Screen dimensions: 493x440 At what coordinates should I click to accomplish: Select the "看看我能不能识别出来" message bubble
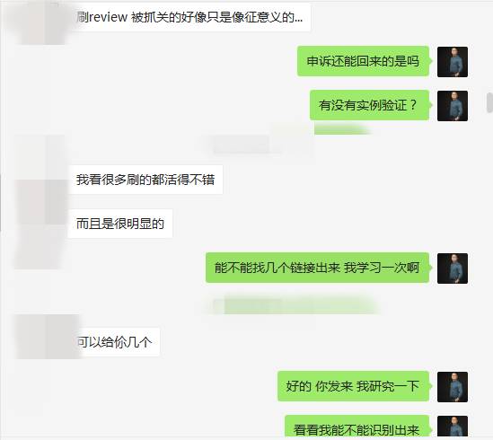click(357, 427)
